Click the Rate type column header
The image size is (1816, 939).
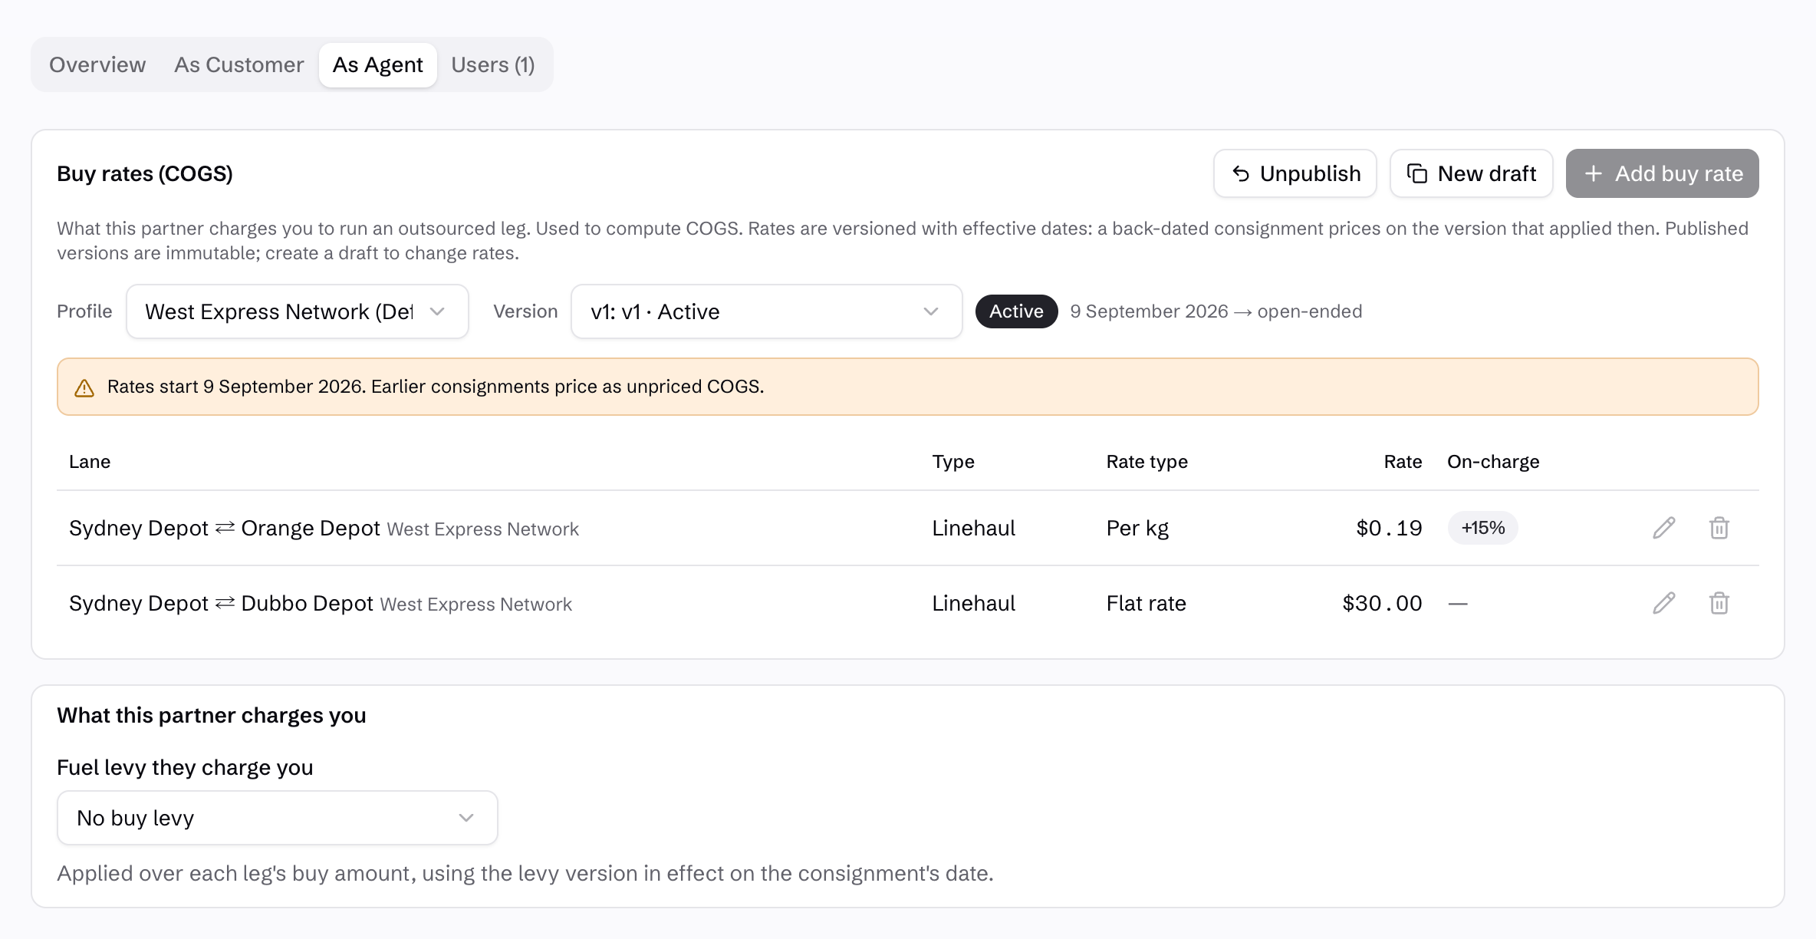(x=1147, y=462)
